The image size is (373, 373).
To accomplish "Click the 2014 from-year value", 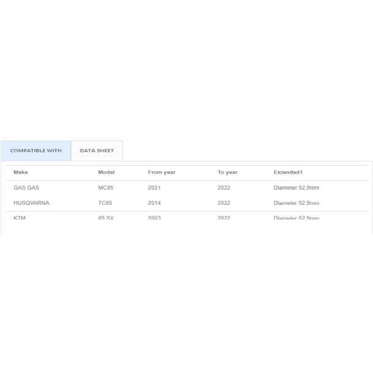I will 154,203.
